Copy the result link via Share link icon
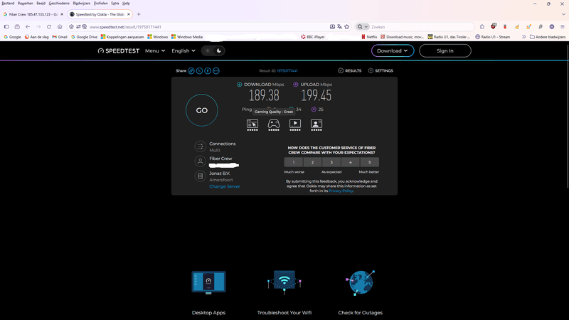Viewport: 569px width, 320px height. (191, 70)
